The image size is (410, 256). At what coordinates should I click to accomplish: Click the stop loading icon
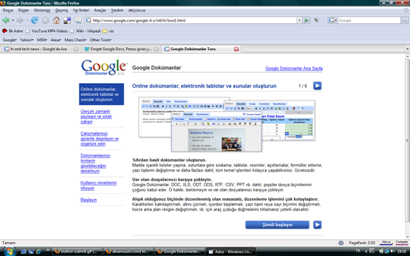point(45,20)
